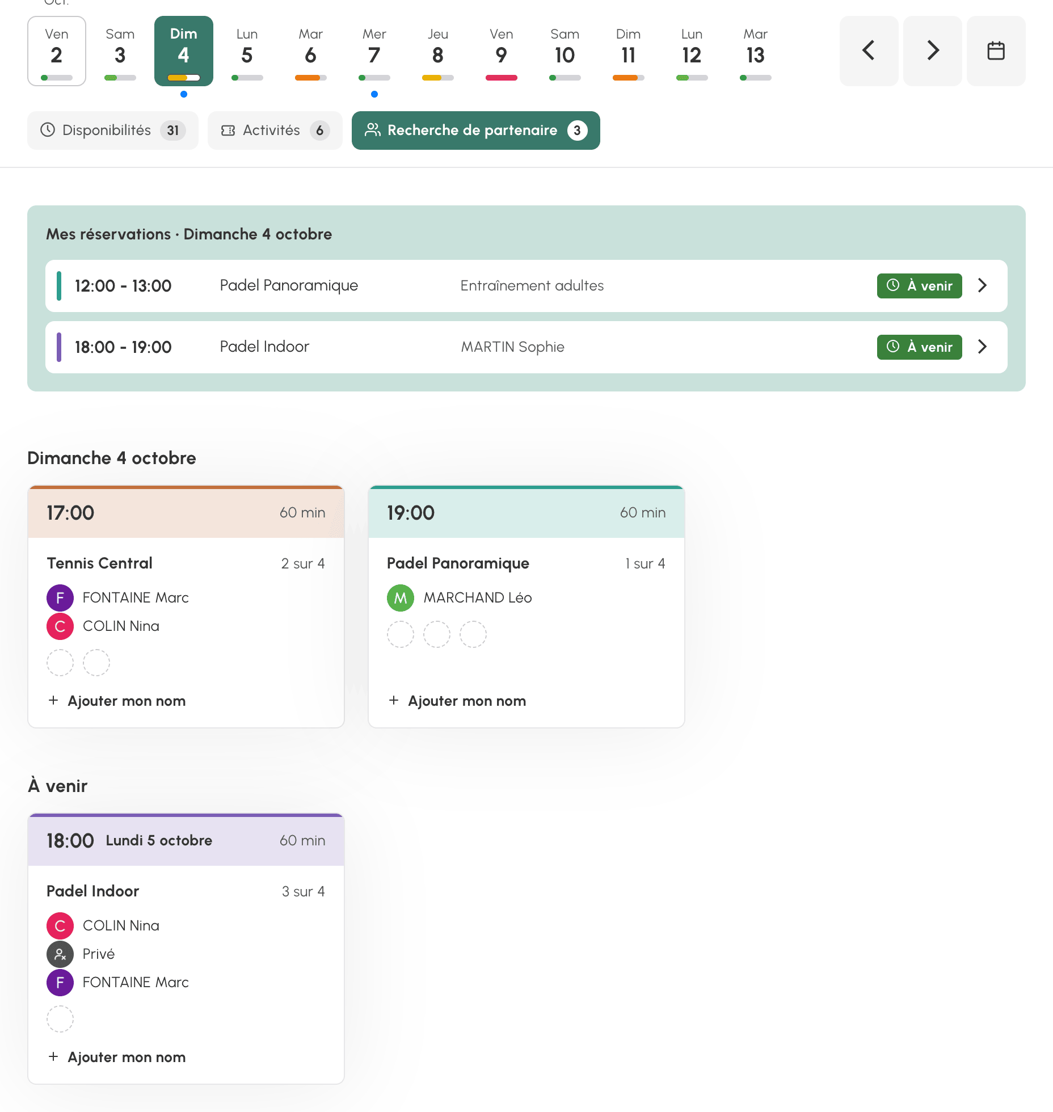Screen dimensions: 1053x1112
Task: Select Sam 3 in date strip
Action: [120, 51]
